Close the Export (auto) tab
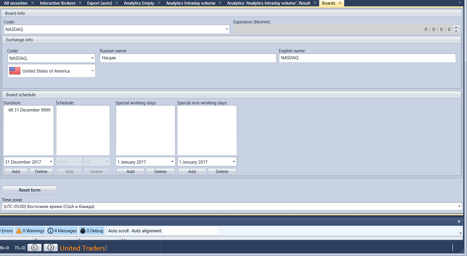 click(117, 3)
